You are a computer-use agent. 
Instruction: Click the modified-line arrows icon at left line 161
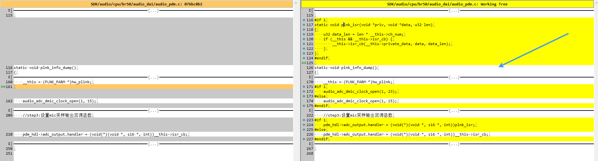3,87
